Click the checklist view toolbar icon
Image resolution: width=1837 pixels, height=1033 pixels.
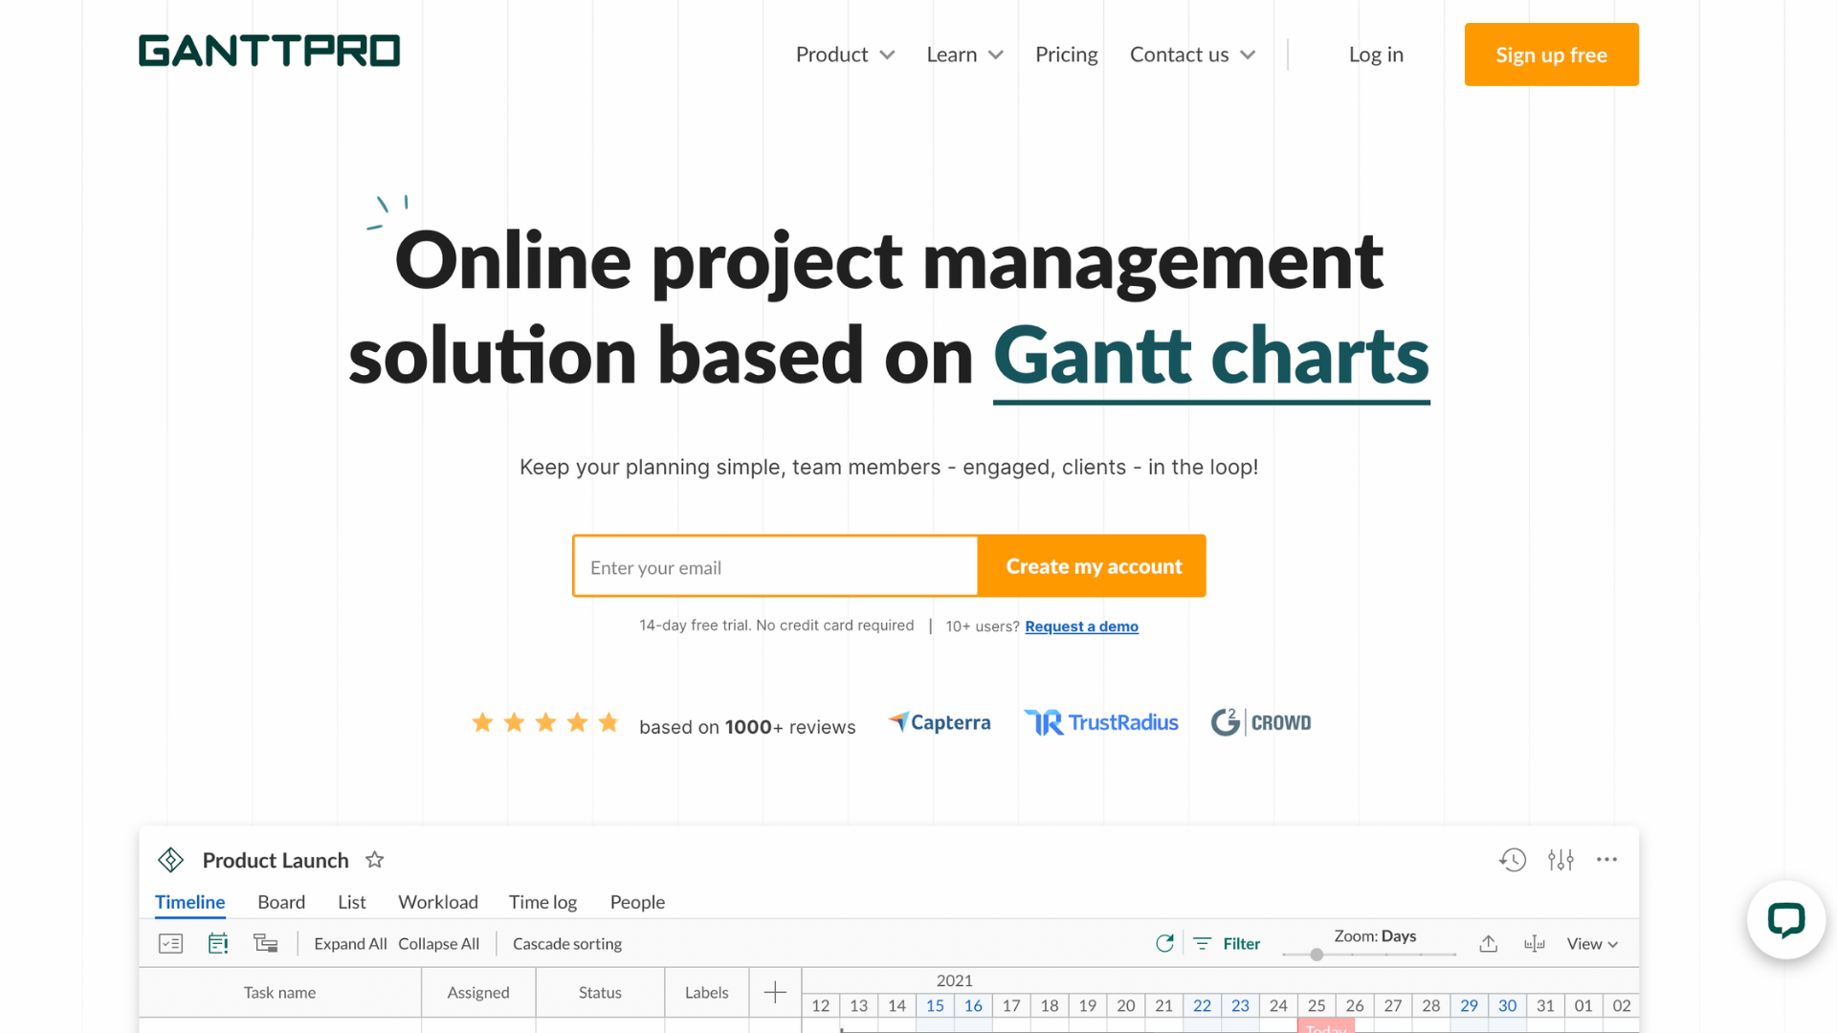point(170,944)
